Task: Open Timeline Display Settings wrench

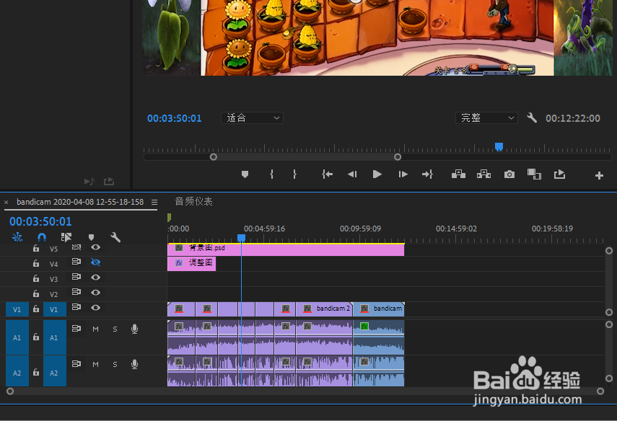Action: coord(115,237)
